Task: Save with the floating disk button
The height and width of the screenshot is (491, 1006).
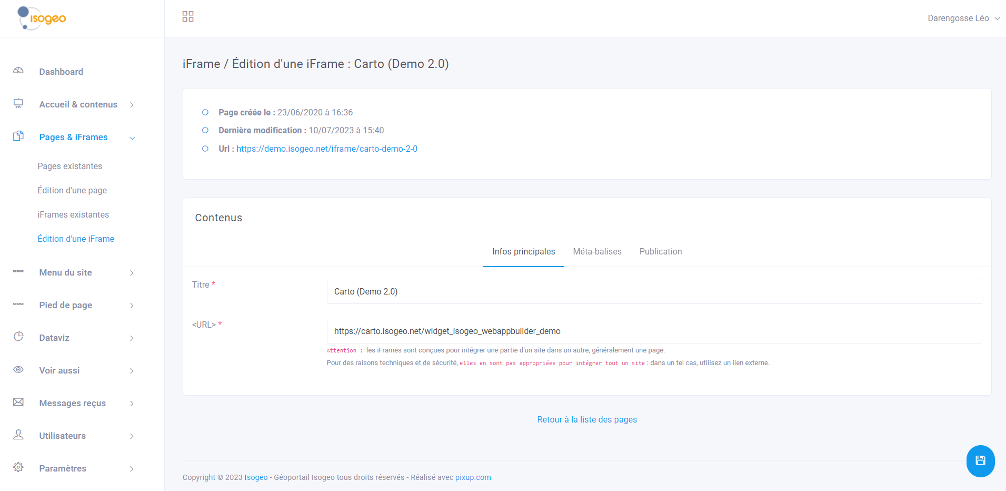Action: 980,461
